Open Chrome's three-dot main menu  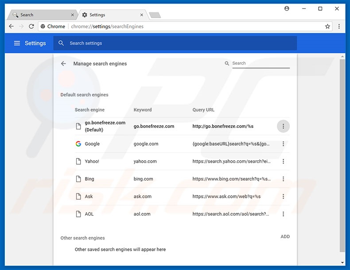click(x=339, y=27)
